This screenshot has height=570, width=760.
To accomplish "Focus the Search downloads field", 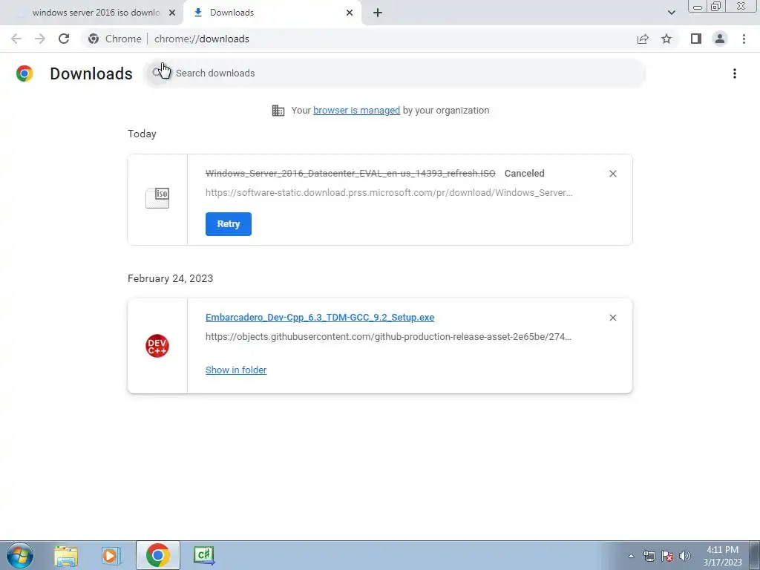I will coord(394,73).
